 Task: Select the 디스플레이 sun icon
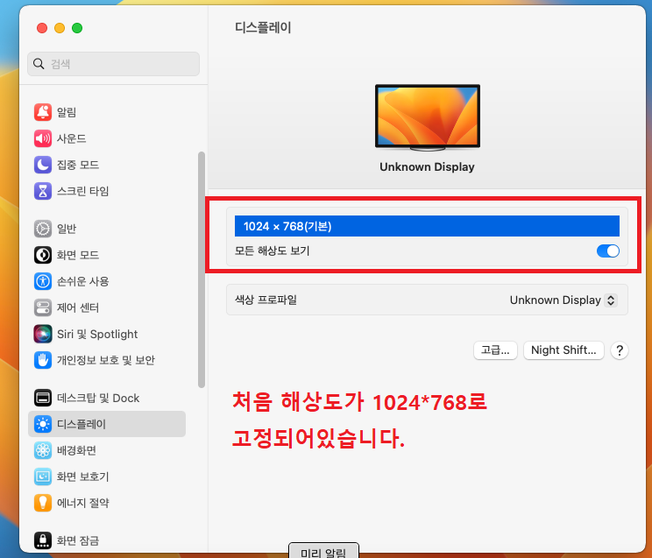click(43, 424)
